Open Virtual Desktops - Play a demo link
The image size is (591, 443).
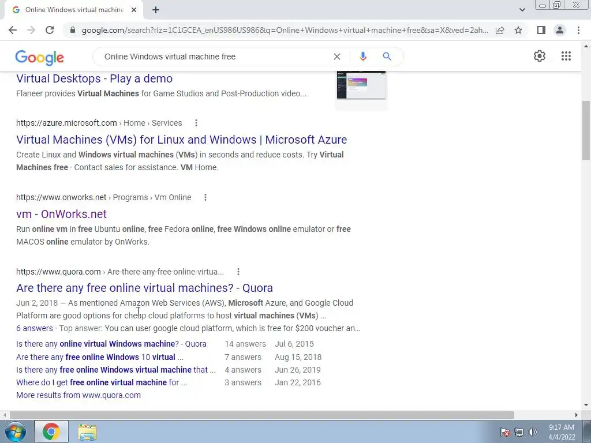pyautogui.click(x=94, y=78)
